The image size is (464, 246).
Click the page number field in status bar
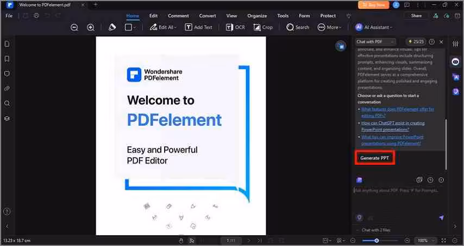[230, 241]
